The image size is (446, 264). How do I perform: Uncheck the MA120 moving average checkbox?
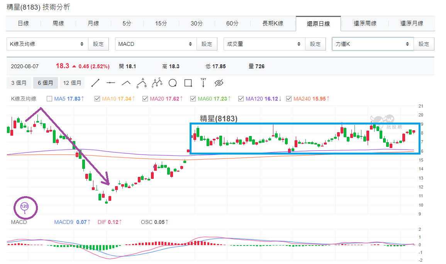[x=241, y=99]
